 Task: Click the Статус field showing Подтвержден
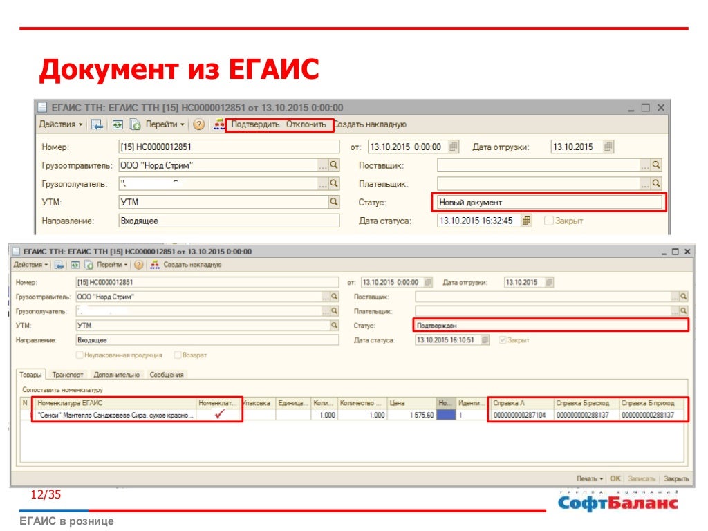[551, 325]
